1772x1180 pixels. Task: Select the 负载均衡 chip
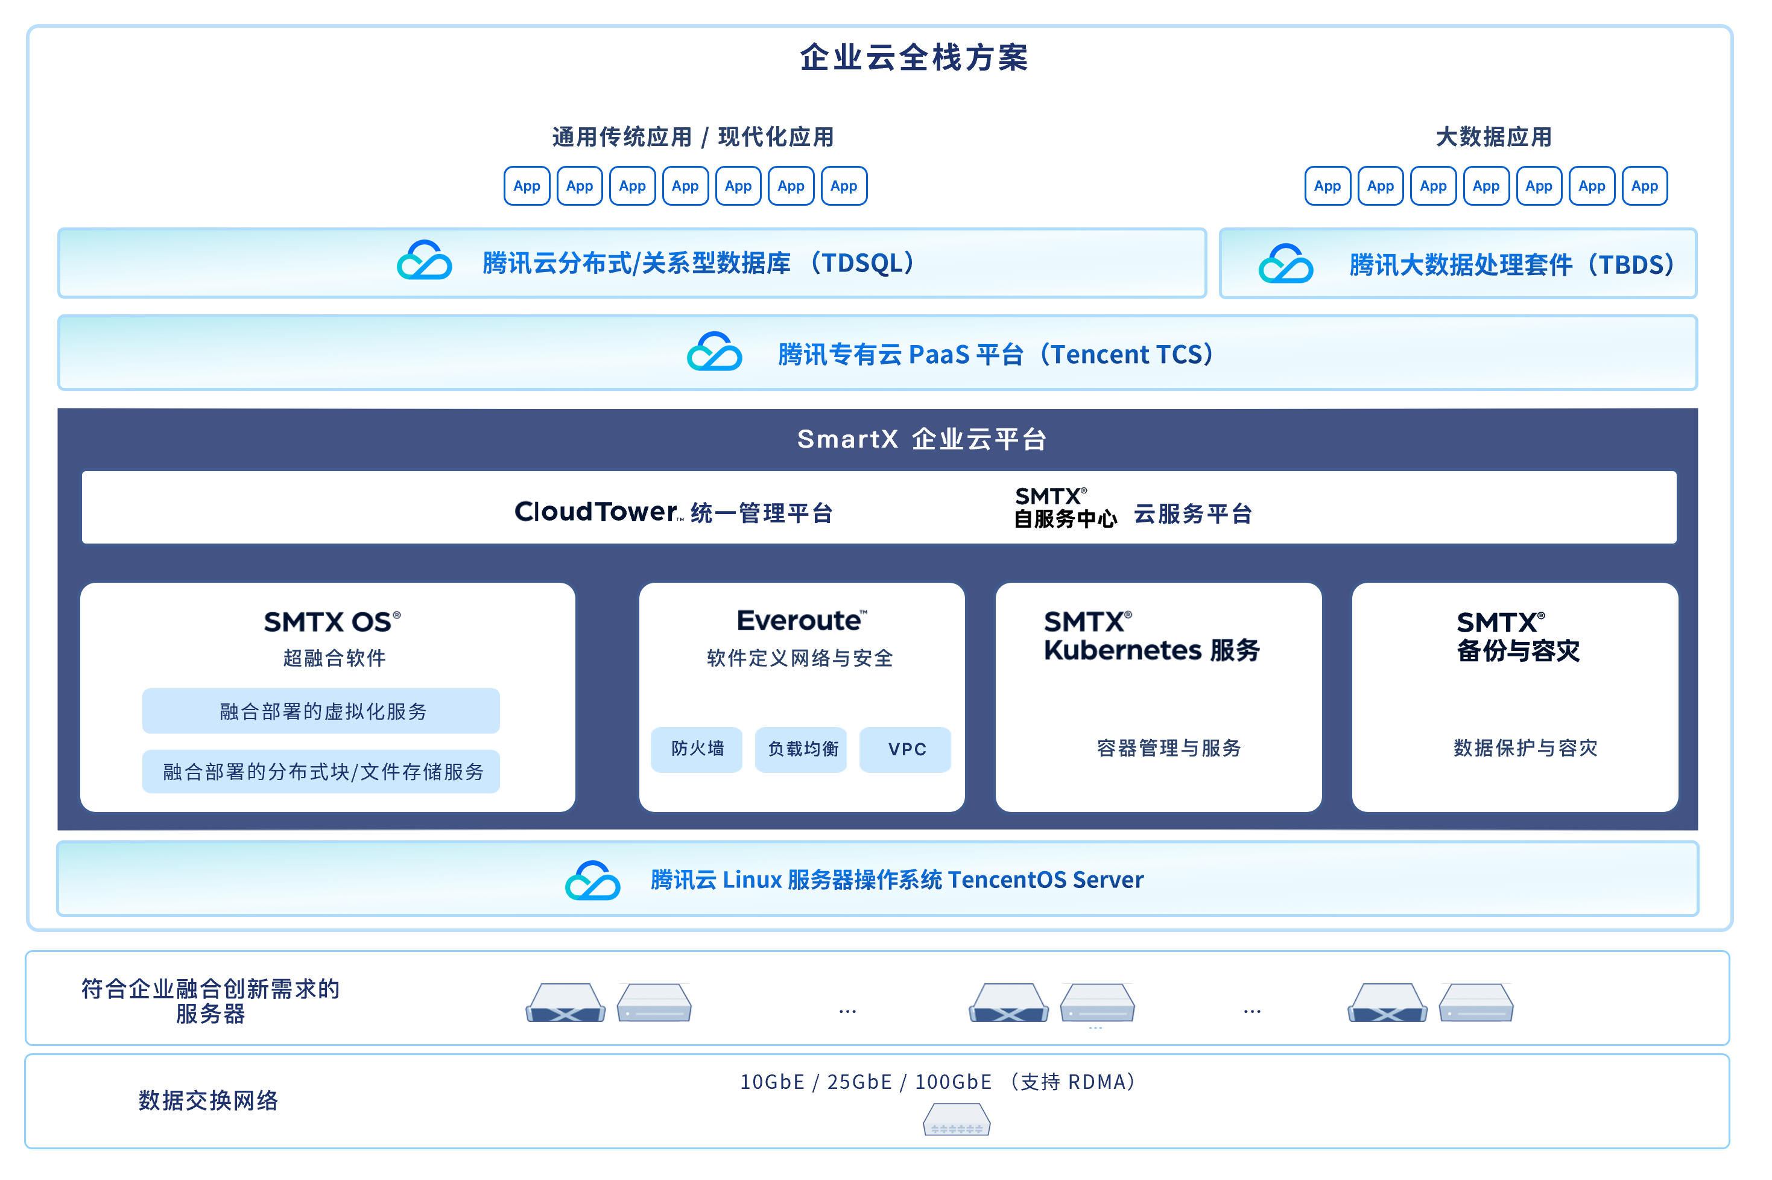(x=802, y=749)
